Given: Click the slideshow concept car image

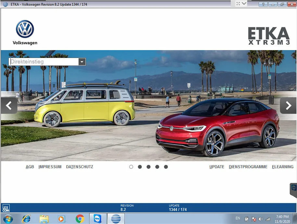Looking at the screenshot, I should click(x=148, y=105).
